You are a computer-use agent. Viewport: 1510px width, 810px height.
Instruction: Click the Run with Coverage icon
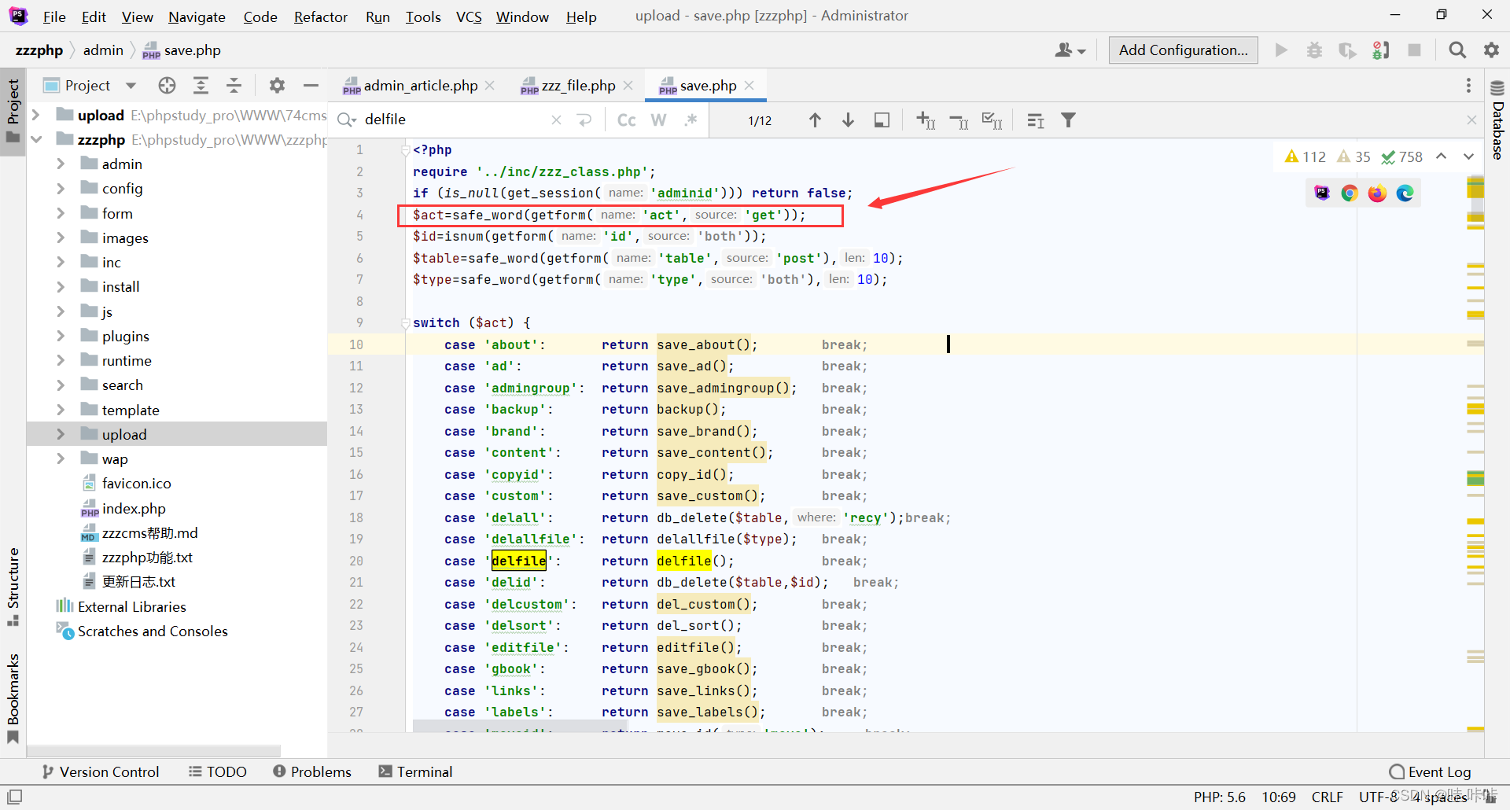(1347, 50)
